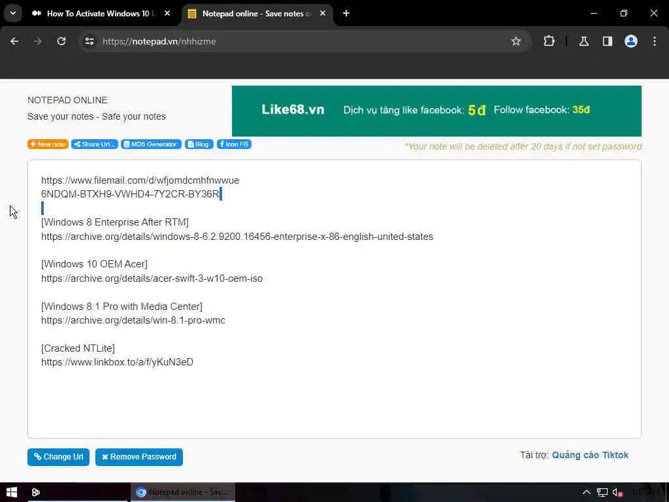Click the Like68.vn advertisement banner
Viewport: 669px width, 502px height.
(436, 111)
